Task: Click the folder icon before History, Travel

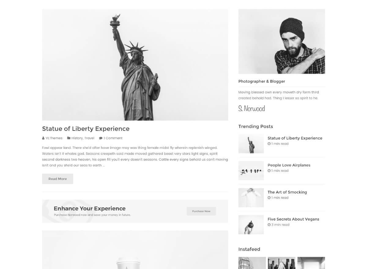Action: pyautogui.click(x=69, y=138)
